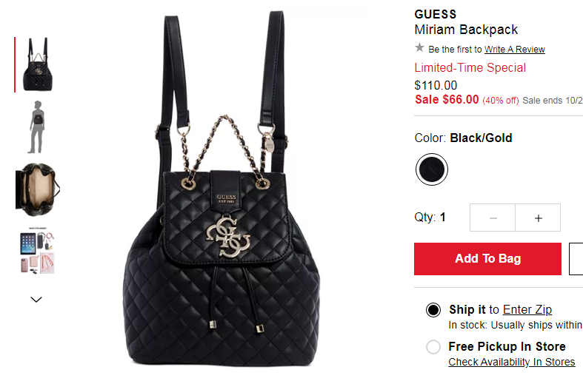Open the Write A Review link

tap(515, 50)
